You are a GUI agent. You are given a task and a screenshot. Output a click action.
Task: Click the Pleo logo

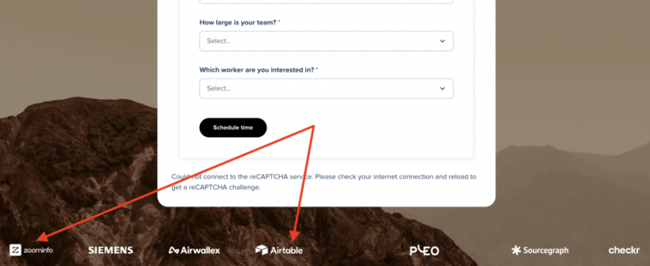[x=424, y=250]
